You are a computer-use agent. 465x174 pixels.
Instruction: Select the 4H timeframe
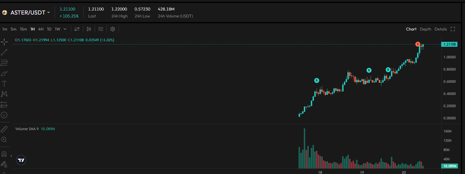(x=41, y=29)
